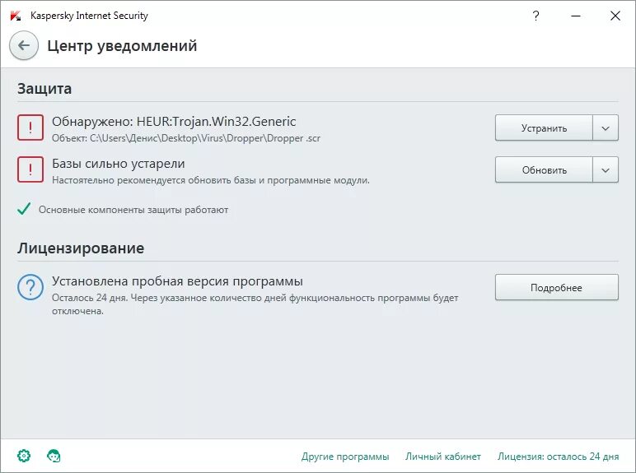Click the Центр уведомлений page title
This screenshot has width=636, height=473.
122,46
